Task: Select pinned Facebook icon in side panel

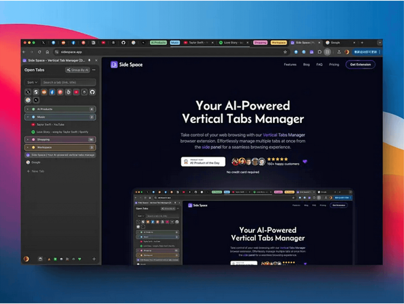Action: [52, 92]
